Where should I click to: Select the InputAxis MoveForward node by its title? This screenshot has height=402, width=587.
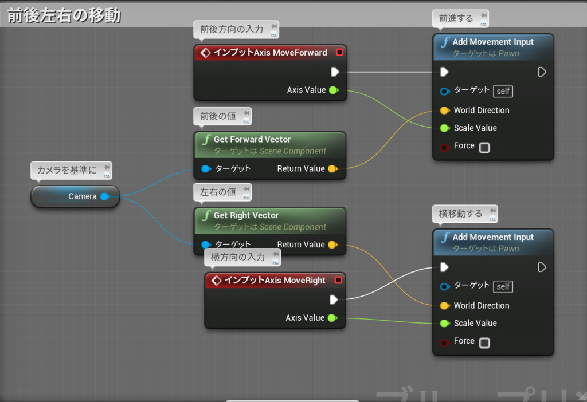[x=271, y=53]
